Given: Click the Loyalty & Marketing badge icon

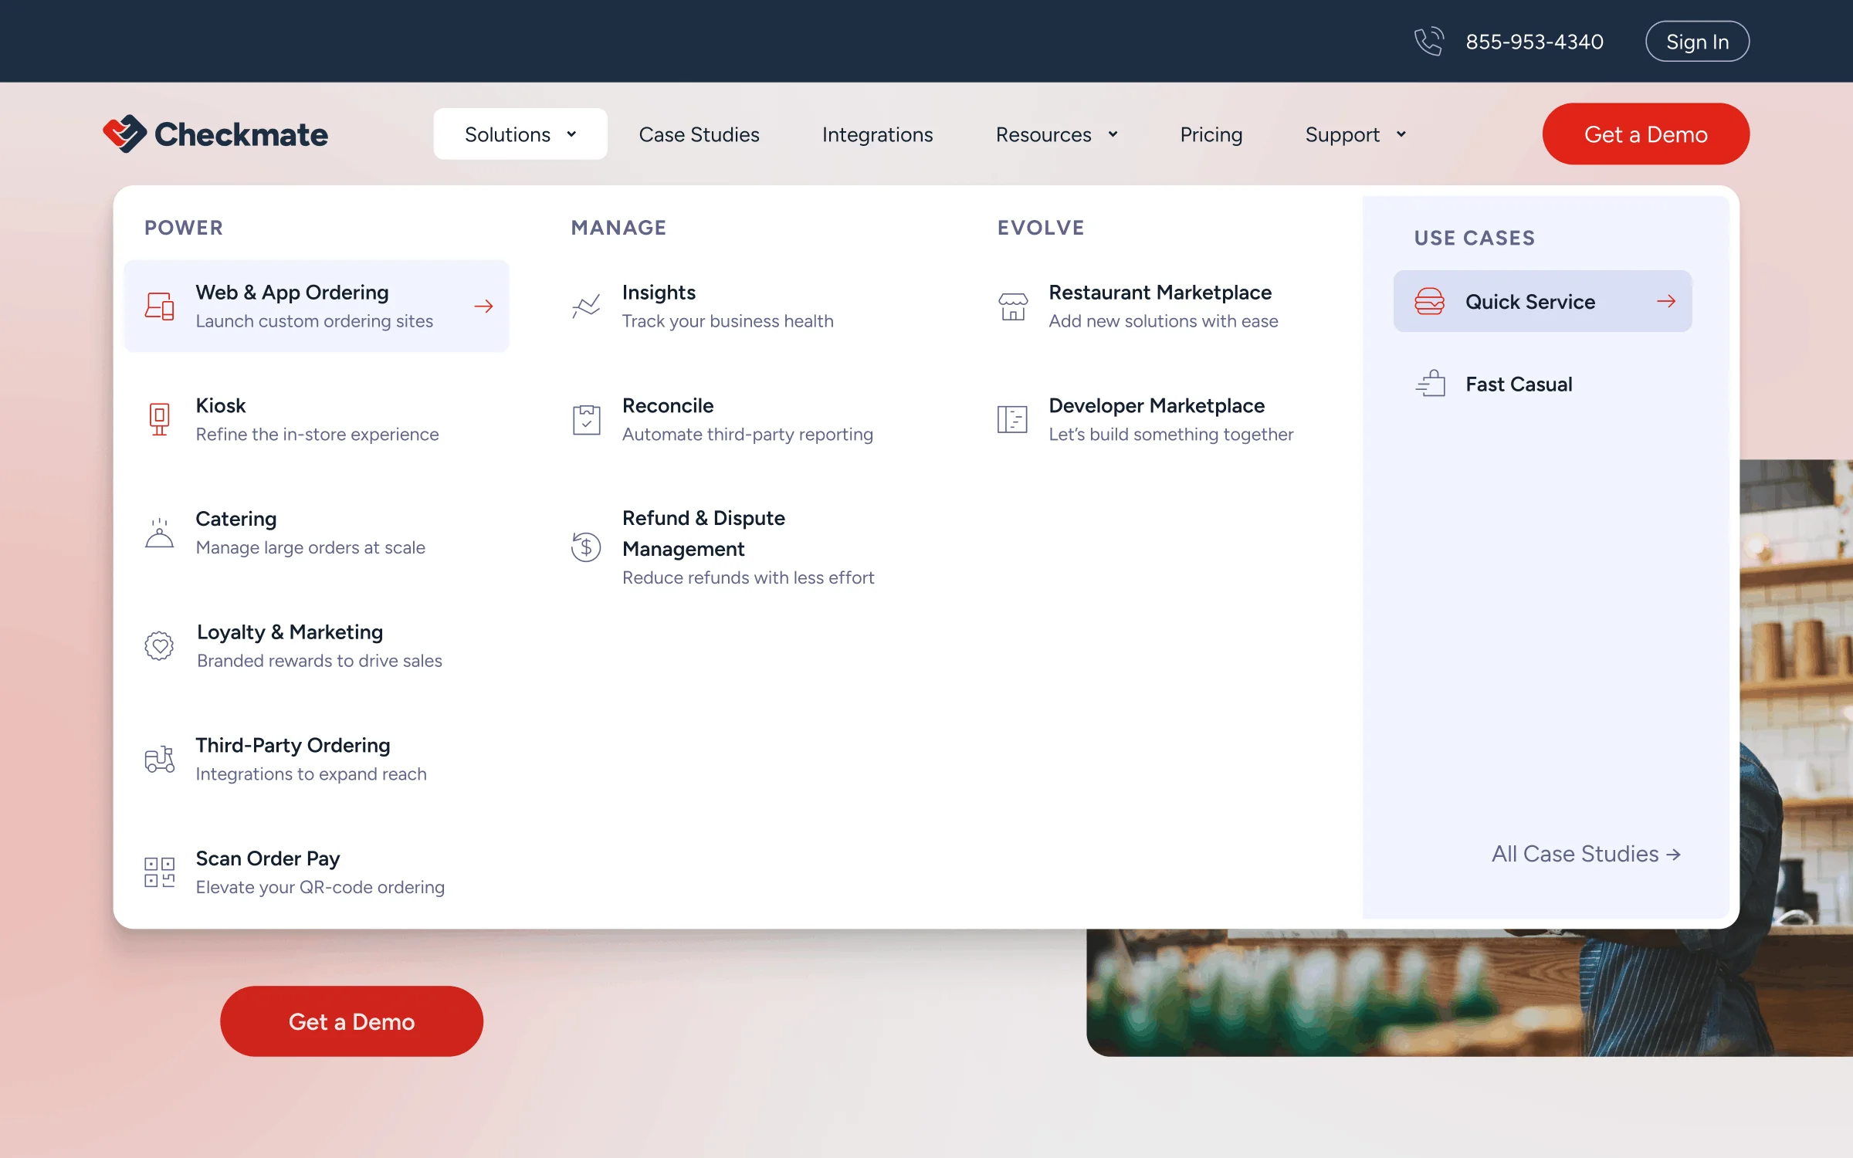Looking at the screenshot, I should tap(159, 645).
